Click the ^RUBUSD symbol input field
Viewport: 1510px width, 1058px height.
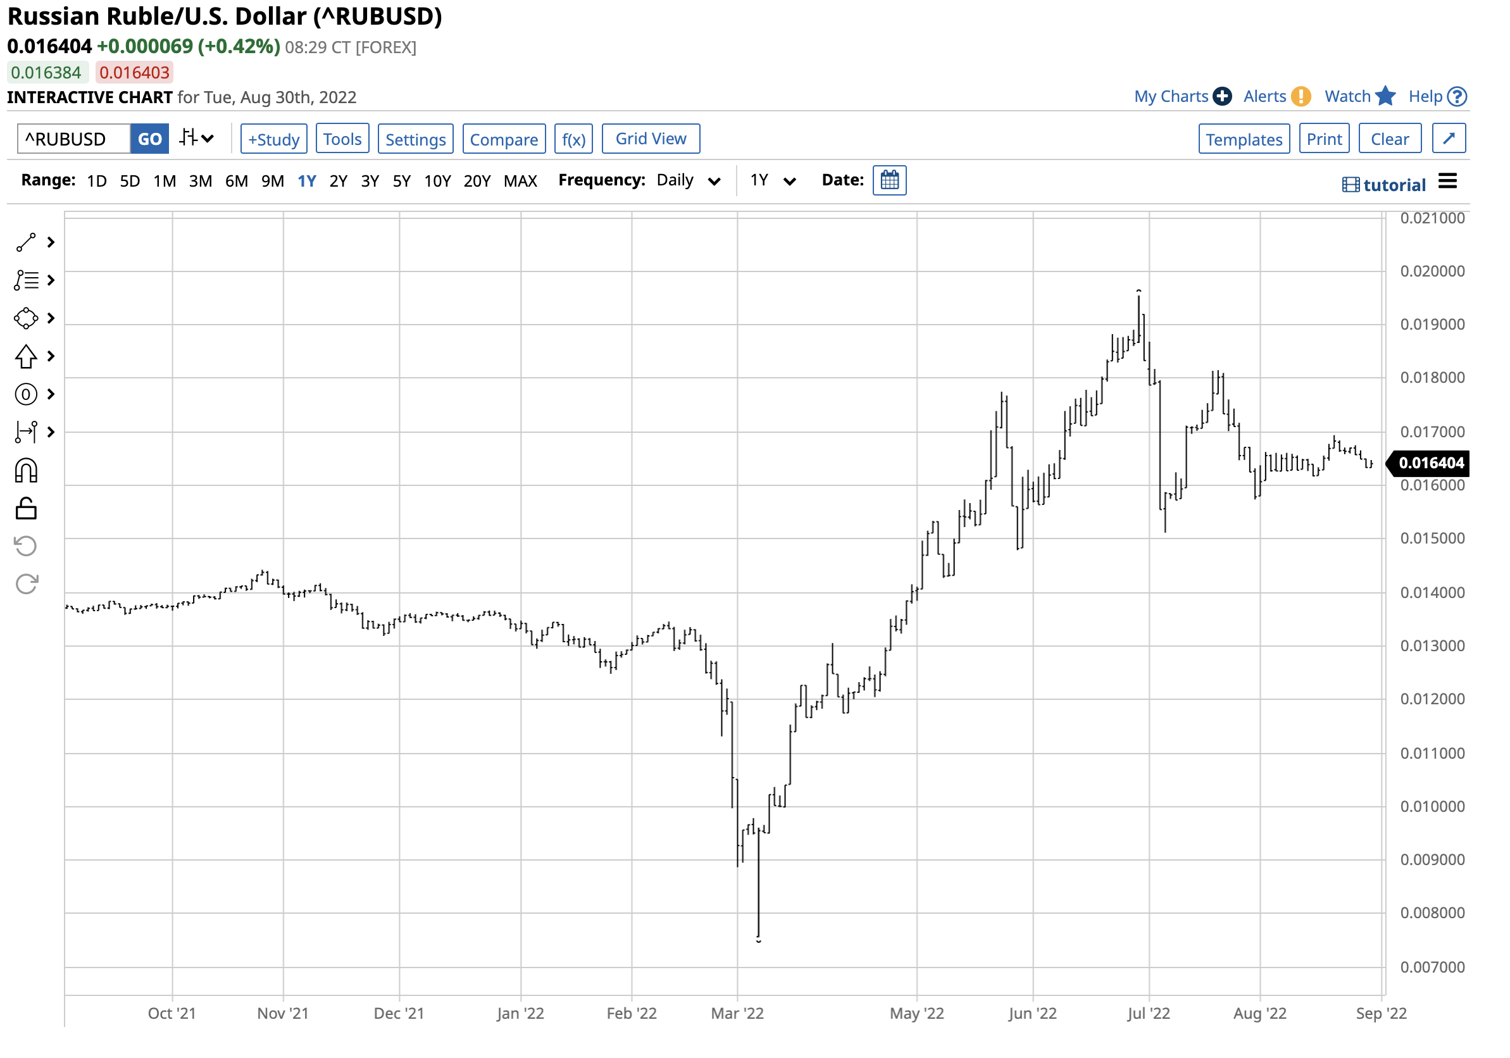point(73,139)
